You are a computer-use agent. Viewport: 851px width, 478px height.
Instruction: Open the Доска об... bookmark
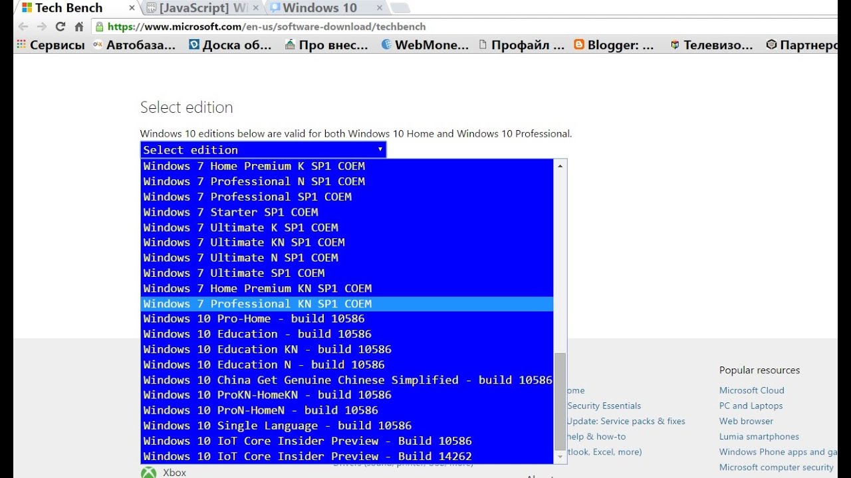coord(230,45)
